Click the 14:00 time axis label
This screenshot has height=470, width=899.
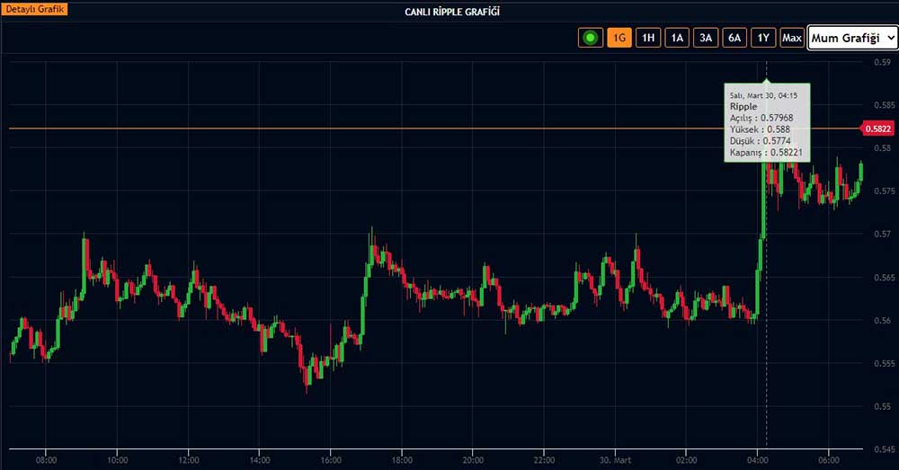click(x=260, y=460)
